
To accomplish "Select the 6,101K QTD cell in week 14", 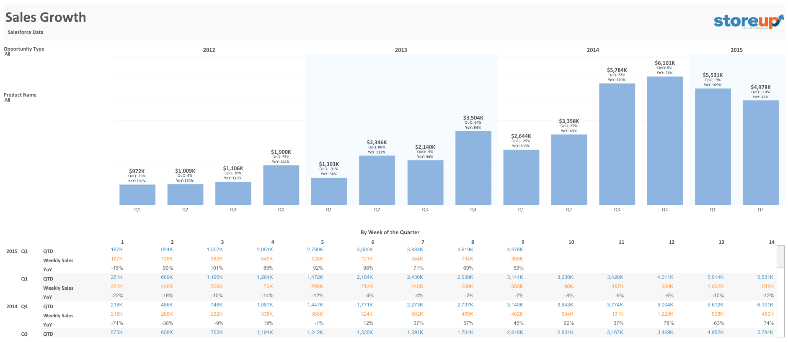I will [x=765, y=305].
